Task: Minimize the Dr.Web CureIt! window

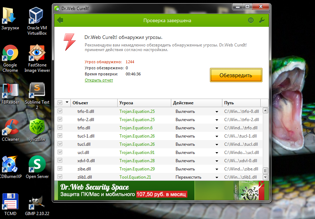Action: (238, 7)
